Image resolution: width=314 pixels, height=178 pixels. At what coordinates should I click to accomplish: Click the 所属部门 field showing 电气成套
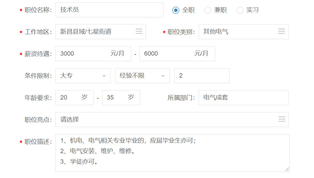tap(244, 97)
